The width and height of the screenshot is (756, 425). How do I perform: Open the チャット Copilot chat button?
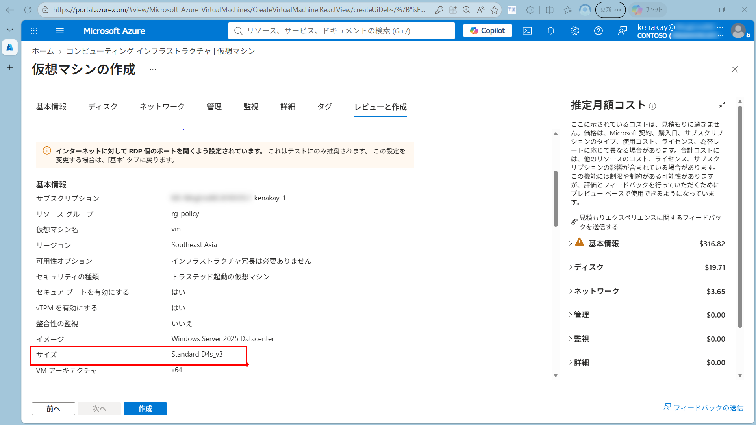648,10
